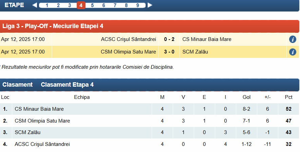Viewport: 300px width, 152px height.
Task: Go to stage 1
Action: 47,5
